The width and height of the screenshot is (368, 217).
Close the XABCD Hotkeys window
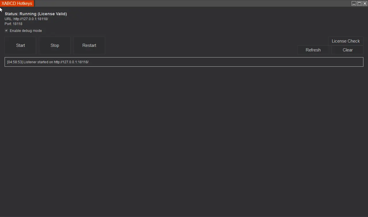point(365,3)
